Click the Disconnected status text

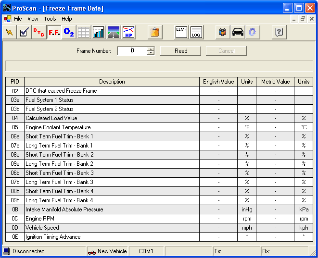(x=28, y=251)
